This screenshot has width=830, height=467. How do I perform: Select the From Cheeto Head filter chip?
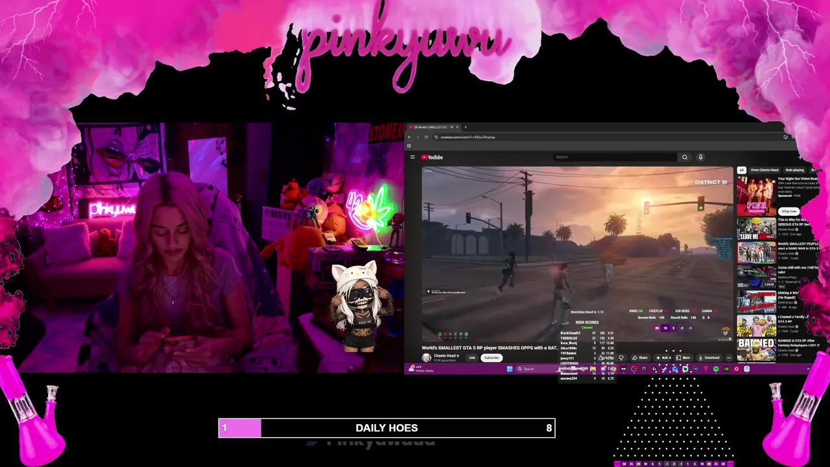click(x=765, y=170)
